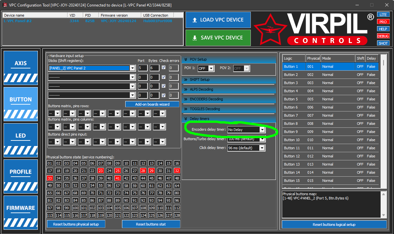Click Reset buttons physical setup

[76, 224]
